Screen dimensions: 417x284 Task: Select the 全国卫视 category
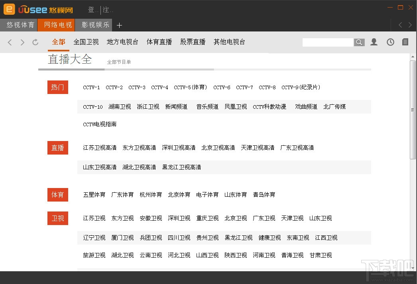click(86, 42)
